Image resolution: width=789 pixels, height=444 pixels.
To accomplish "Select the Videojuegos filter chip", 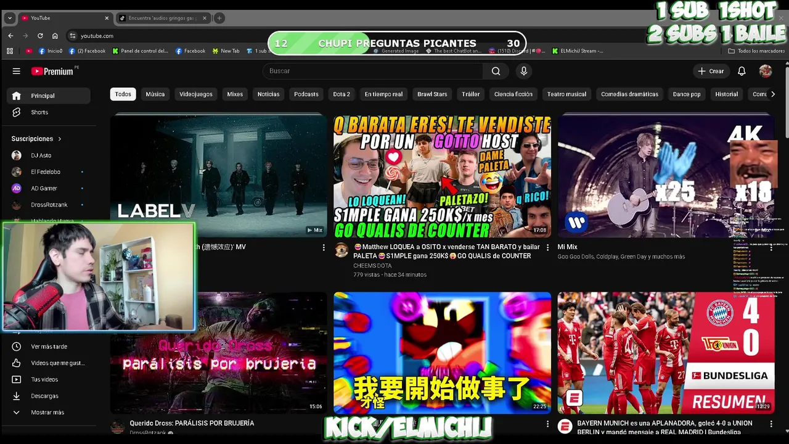I will pyautogui.click(x=196, y=94).
